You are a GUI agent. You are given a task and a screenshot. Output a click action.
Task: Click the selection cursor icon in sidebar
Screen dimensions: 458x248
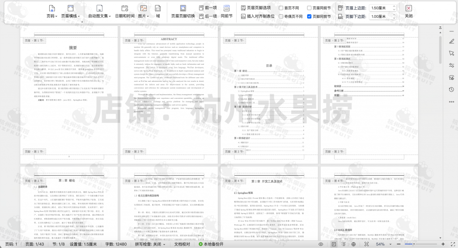(x=452, y=53)
